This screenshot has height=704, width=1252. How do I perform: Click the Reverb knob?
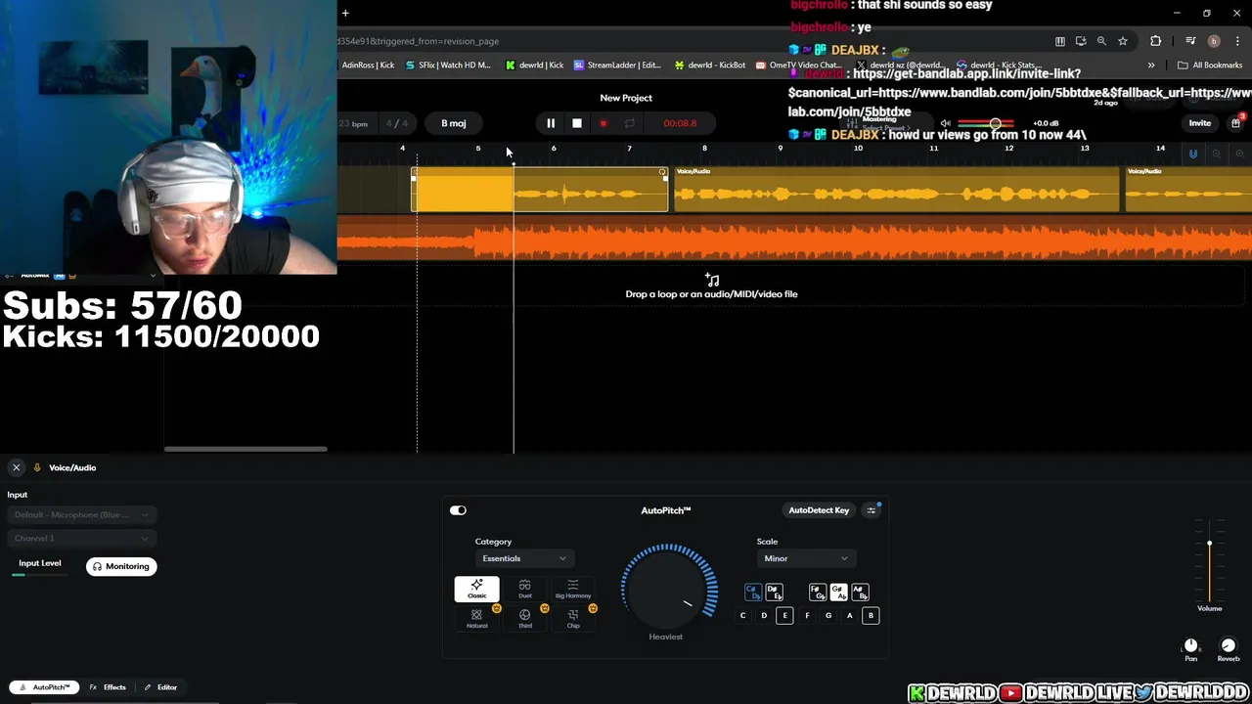pos(1229,645)
